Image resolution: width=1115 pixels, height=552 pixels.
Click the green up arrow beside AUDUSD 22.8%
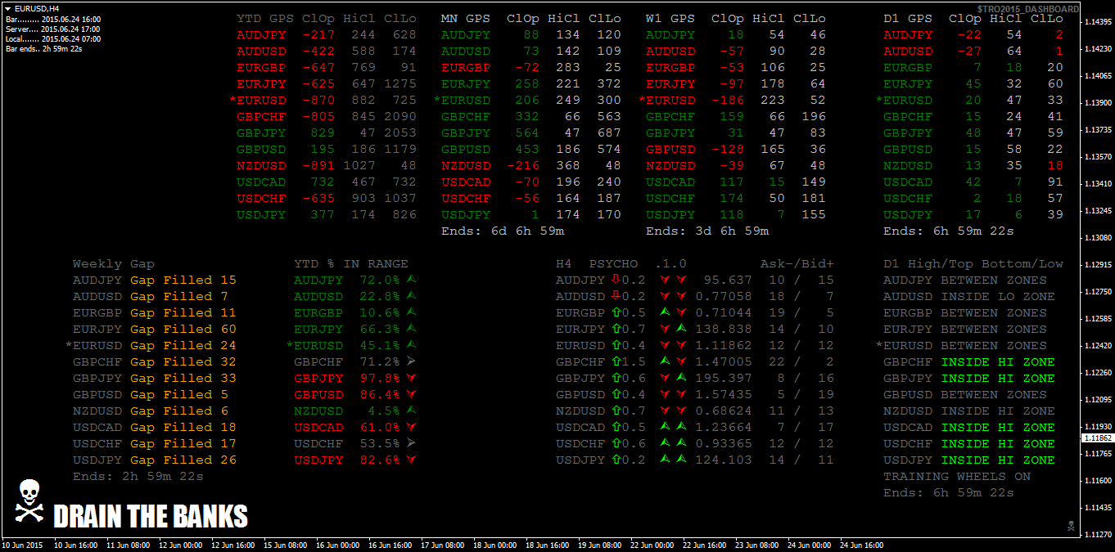click(411, 296)
